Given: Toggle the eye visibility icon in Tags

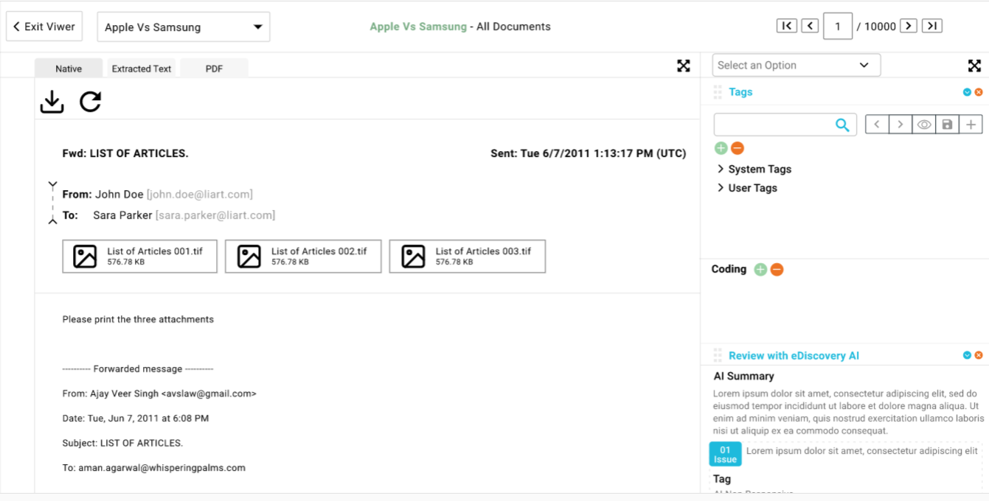Looking at the screenshot, I should pyautogui.click(x=924, y=125).
